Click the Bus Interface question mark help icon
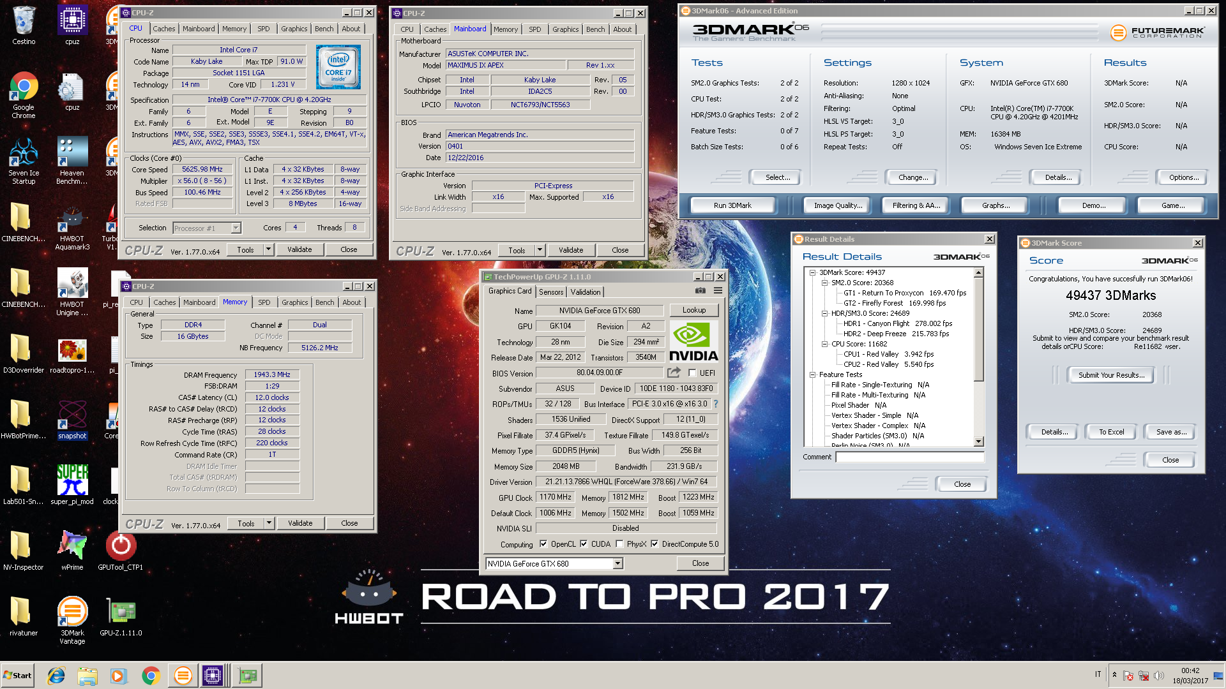This screenshot has height=689, width=1226. click(x=716, y=404)
